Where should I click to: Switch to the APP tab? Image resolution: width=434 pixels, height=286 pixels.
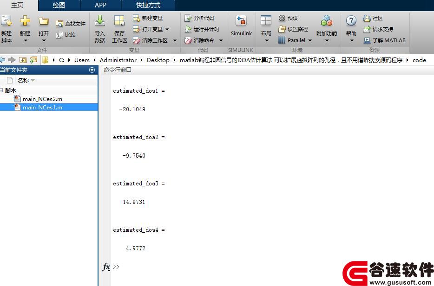(x=100, y=5)
